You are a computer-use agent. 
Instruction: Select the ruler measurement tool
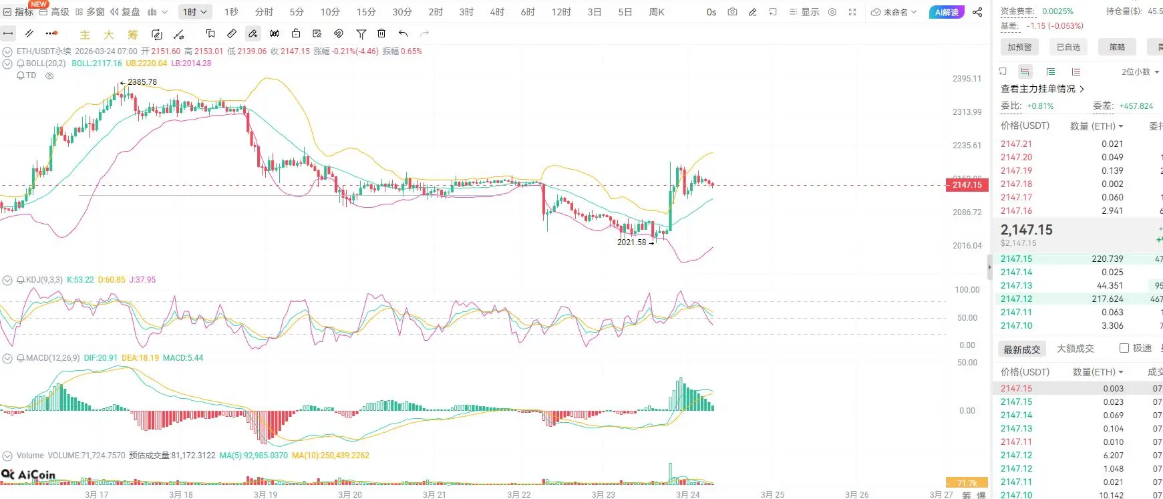tap(232, 33)
